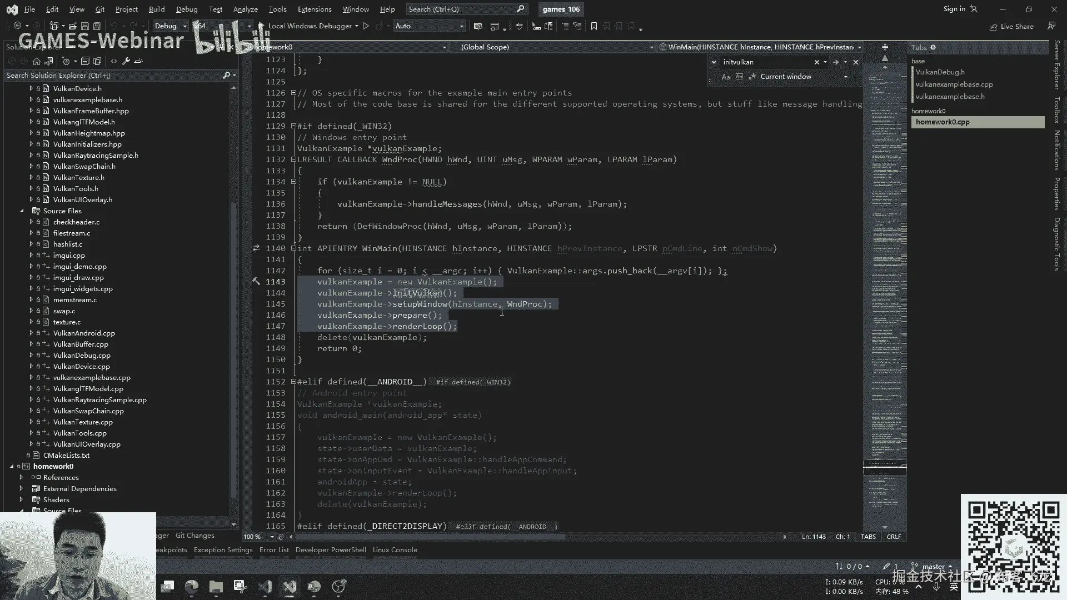This screenshot has height=600, width=1067.
Task: Click the Start Without Debugging play icon
Action: (x=366, y=26)
